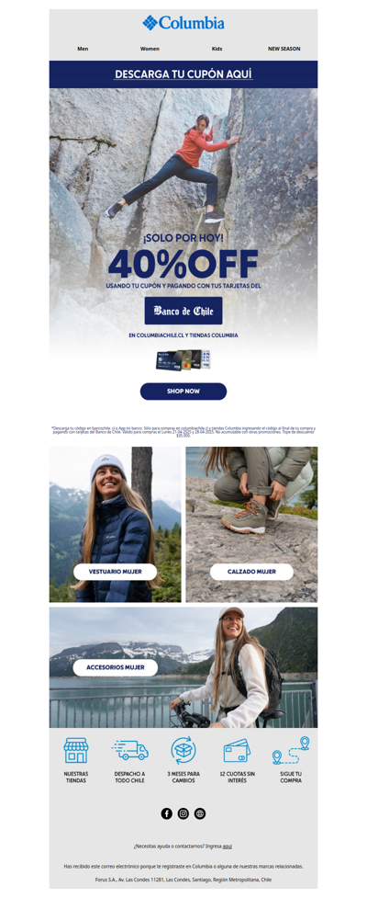Click the Descarga tu cupón aquí banner
367x898 pixels.
(183, 74)
